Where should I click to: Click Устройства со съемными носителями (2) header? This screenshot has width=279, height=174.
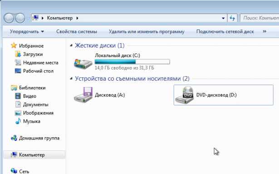click(x=132, y=78)
